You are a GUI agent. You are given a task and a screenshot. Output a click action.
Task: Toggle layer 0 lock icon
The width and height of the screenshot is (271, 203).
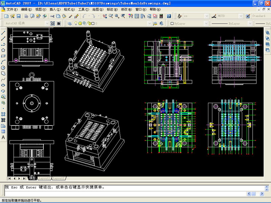coord(88,23)
